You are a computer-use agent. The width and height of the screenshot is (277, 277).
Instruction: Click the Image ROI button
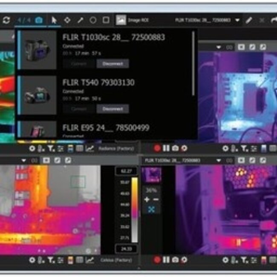[132, 20]
